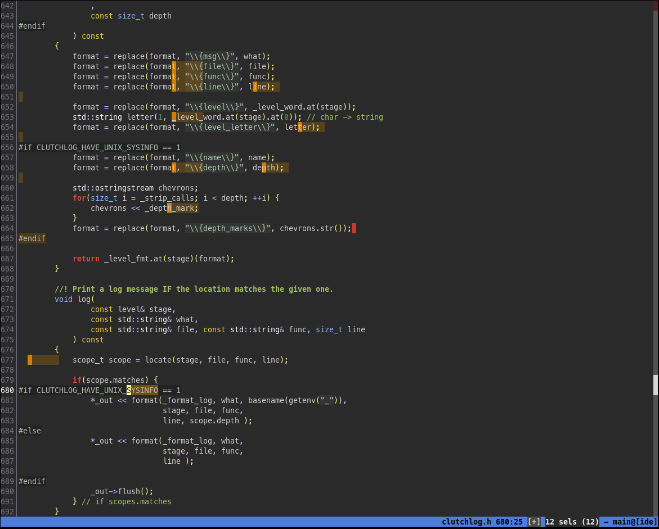Image resolution: width=659 pixels, height=529 pixels.
Task: Click the red marker ending line 664
Action: coord(354,228)
